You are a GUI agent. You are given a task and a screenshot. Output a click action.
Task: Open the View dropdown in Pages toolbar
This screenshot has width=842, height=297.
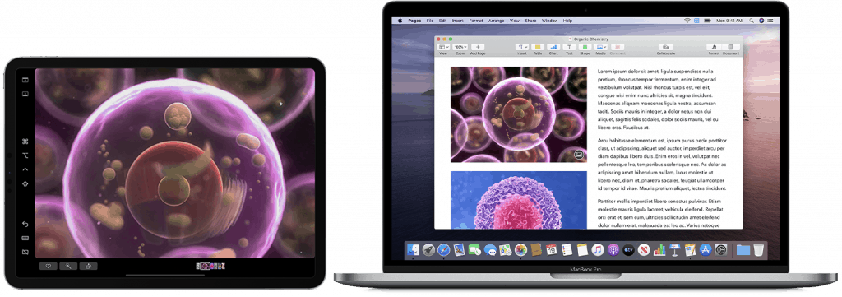[443, 47]
